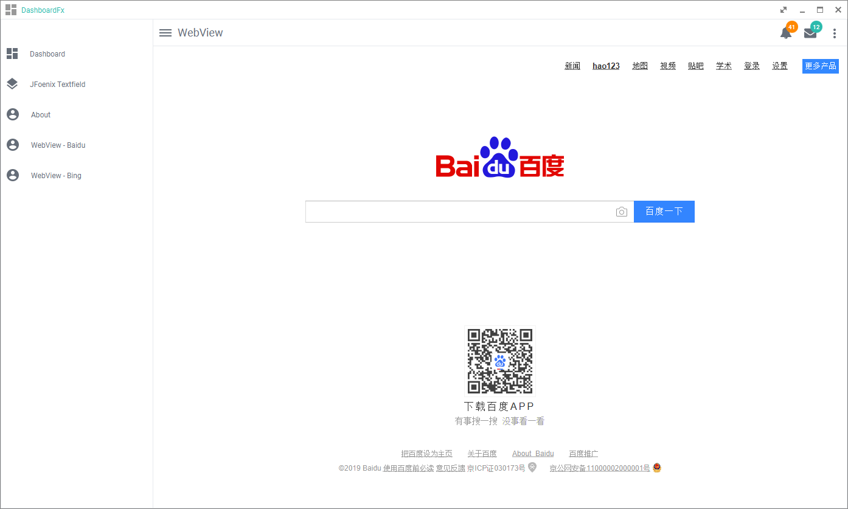Open the three-dot overflow menu
Viewport: 848px width, 509px height.
point(835,33)
